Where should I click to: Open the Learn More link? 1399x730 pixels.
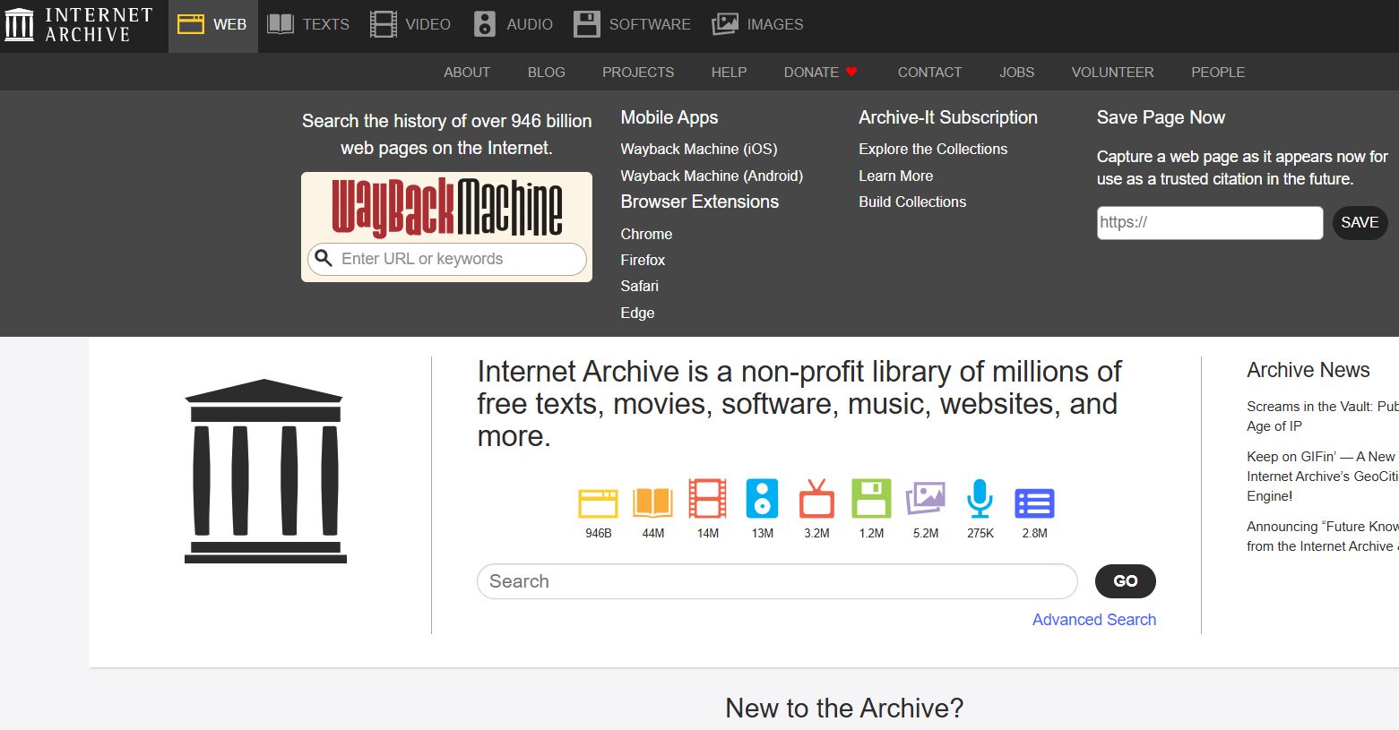click(895, 176)
